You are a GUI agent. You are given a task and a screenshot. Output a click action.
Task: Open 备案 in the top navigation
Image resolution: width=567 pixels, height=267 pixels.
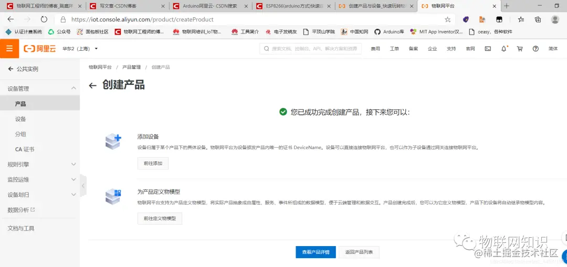point(413,49)
